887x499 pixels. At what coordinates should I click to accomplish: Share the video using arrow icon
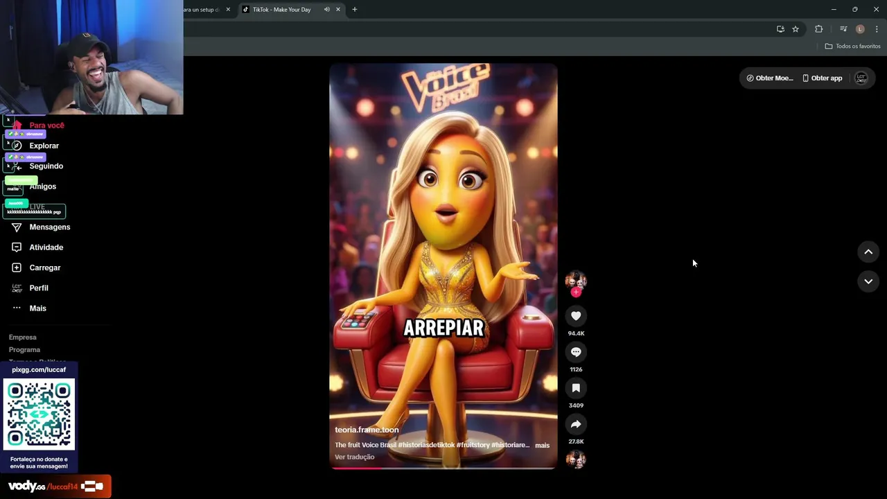576,424
